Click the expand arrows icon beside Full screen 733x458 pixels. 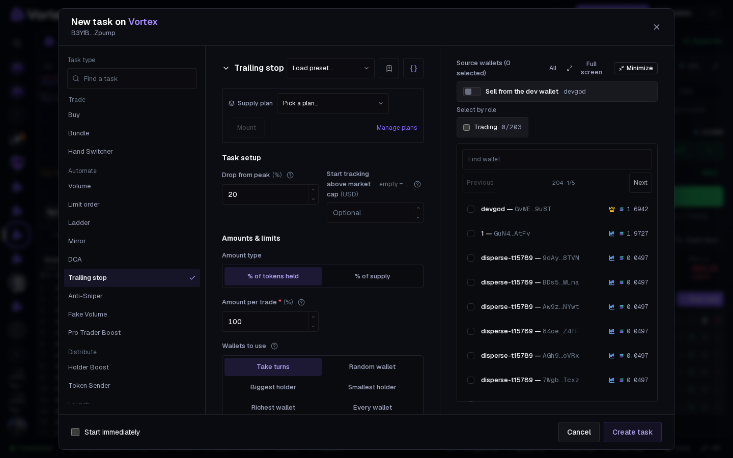pos(570,68)
